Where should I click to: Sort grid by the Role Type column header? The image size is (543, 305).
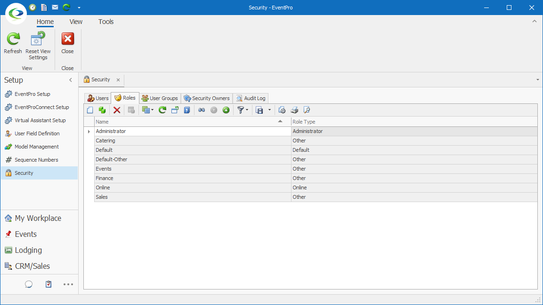[414, 122]
